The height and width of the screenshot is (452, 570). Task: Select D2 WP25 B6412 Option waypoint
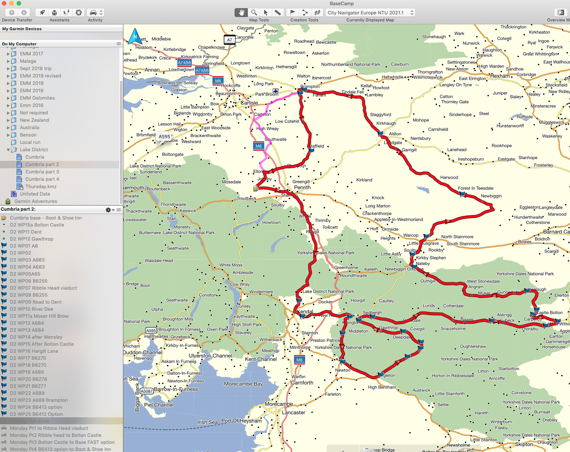[x=37, y=414]
